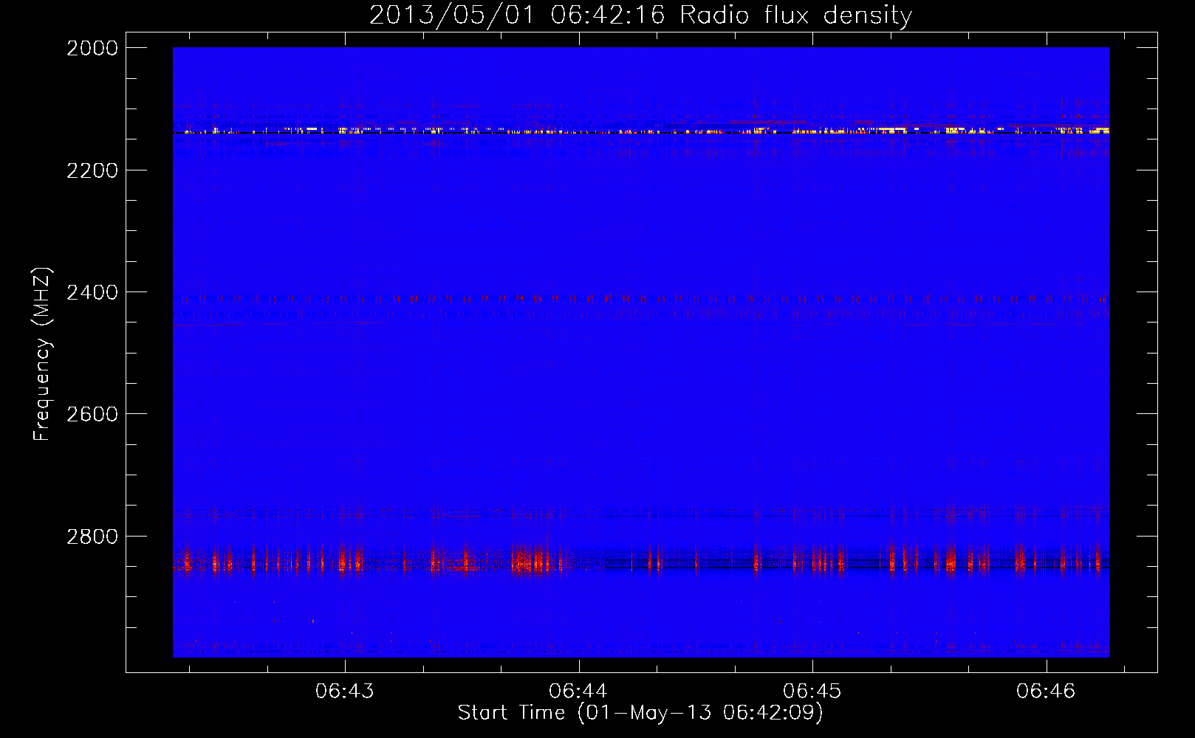Select the 'Frequency (MHZ)' y-axis label
1195x738 pixels.
coord(42,354)
